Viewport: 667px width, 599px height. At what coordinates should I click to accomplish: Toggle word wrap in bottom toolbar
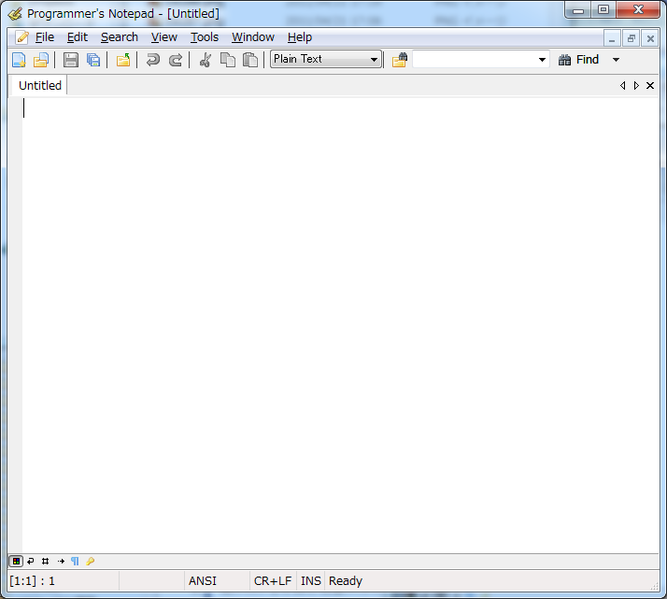[x=31, y=561]
